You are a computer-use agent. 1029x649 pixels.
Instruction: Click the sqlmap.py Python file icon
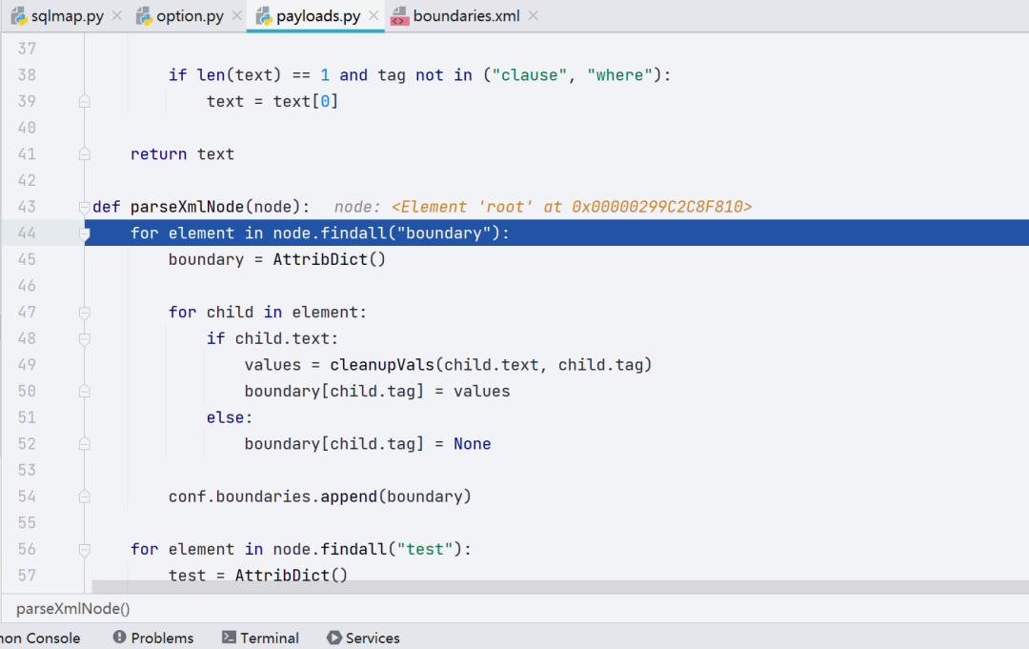tap(19, 16)
